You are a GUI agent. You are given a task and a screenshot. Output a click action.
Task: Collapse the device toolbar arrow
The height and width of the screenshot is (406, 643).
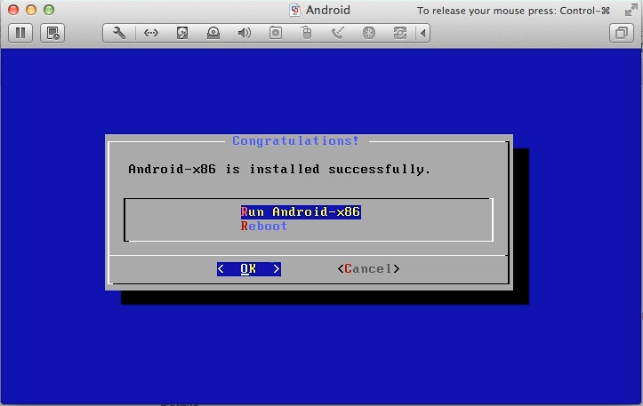[x=422, y=33]
